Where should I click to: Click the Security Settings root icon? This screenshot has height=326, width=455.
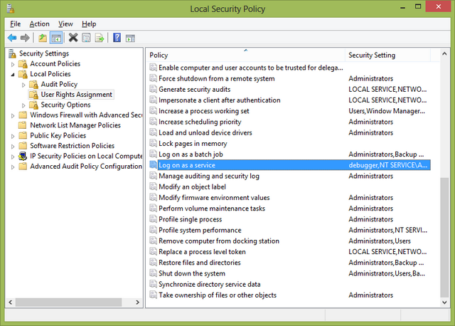(x=12, y=53)
